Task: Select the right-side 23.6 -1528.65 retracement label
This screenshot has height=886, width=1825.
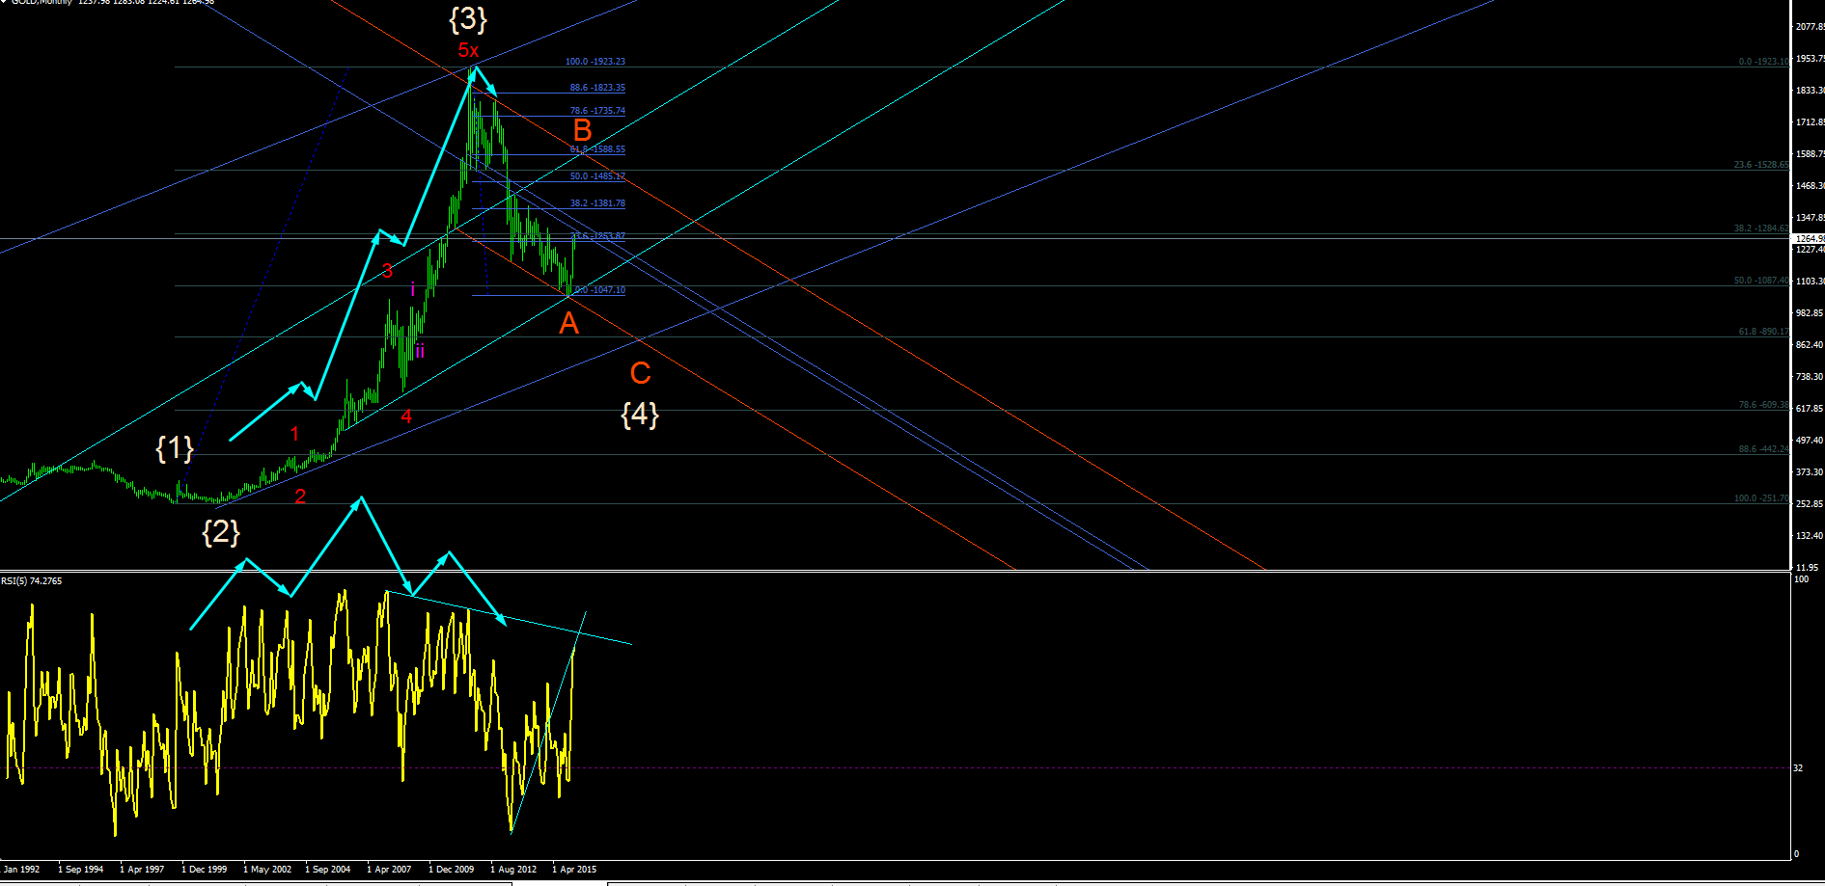Action: (1761, 165)
